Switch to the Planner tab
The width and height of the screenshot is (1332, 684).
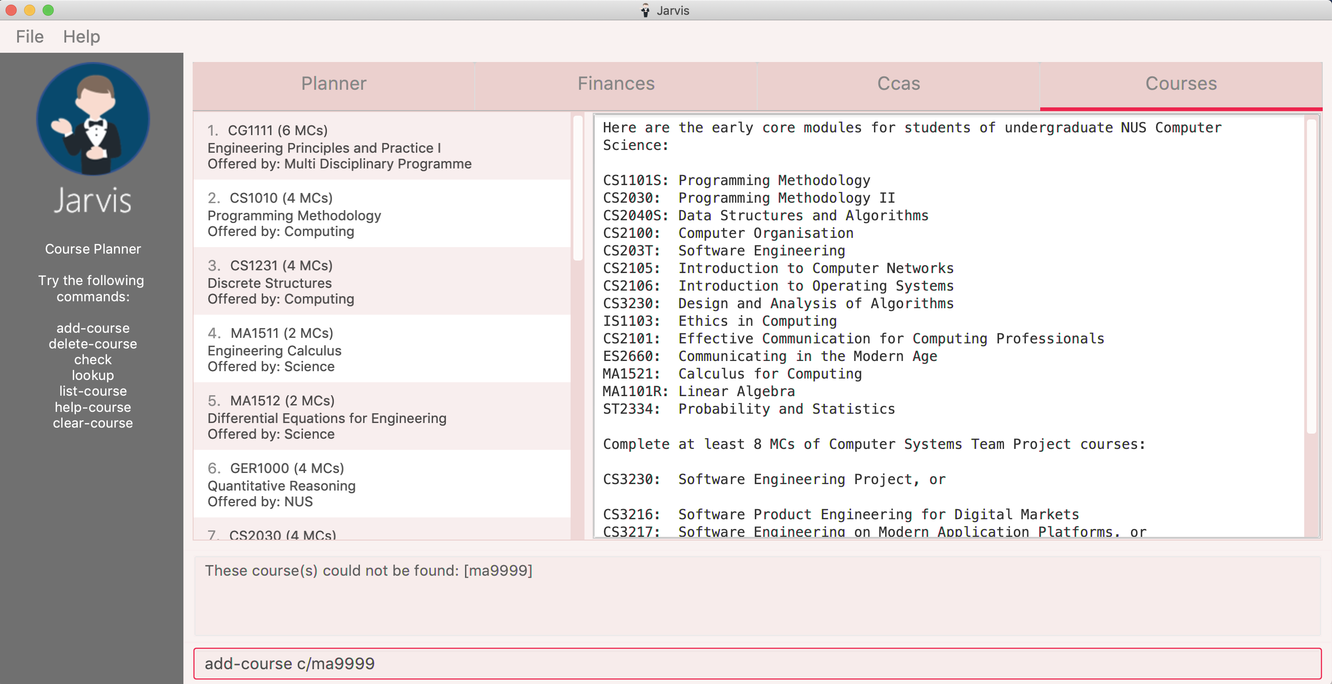tap(333, 84)
